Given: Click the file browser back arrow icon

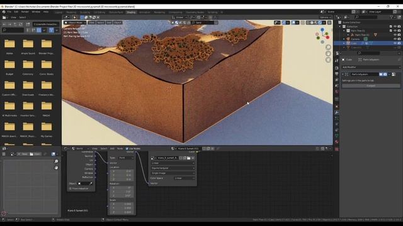Looking at the screenshot, I should pos(4,24).
